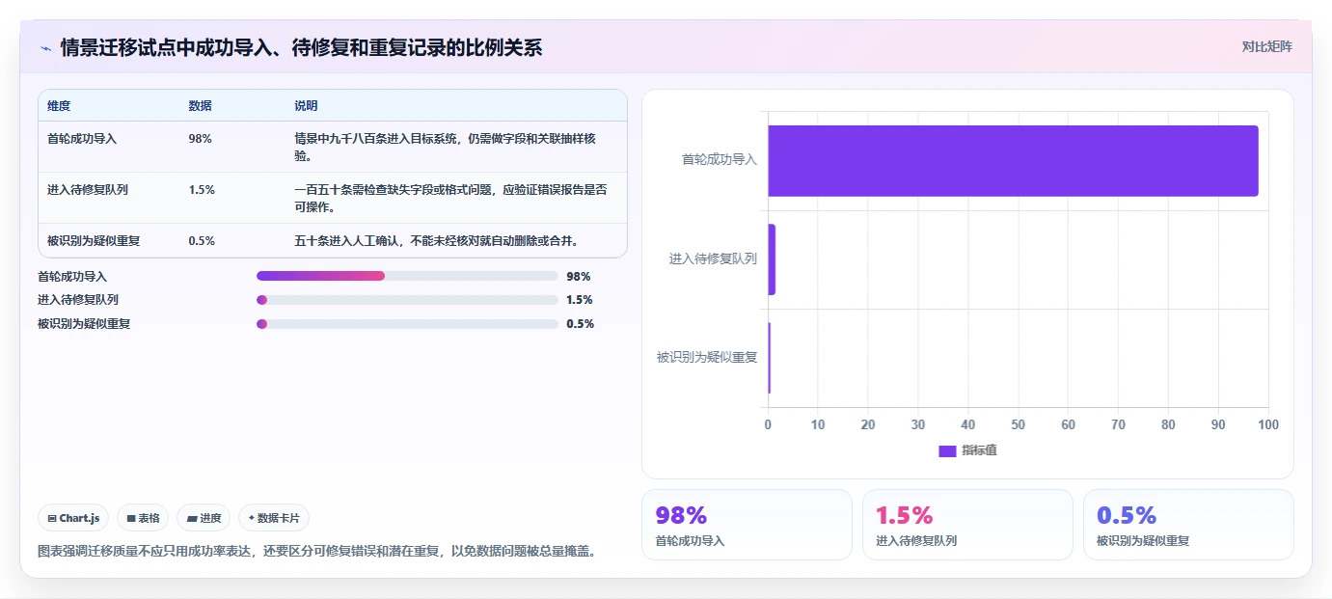Viewport: 1332px width, 599px height.
Task: Select the 进度 tag chip
Action: point(204,518)
